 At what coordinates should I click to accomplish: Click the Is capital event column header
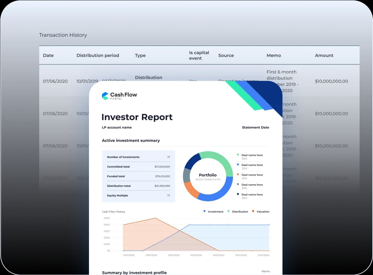199,55
